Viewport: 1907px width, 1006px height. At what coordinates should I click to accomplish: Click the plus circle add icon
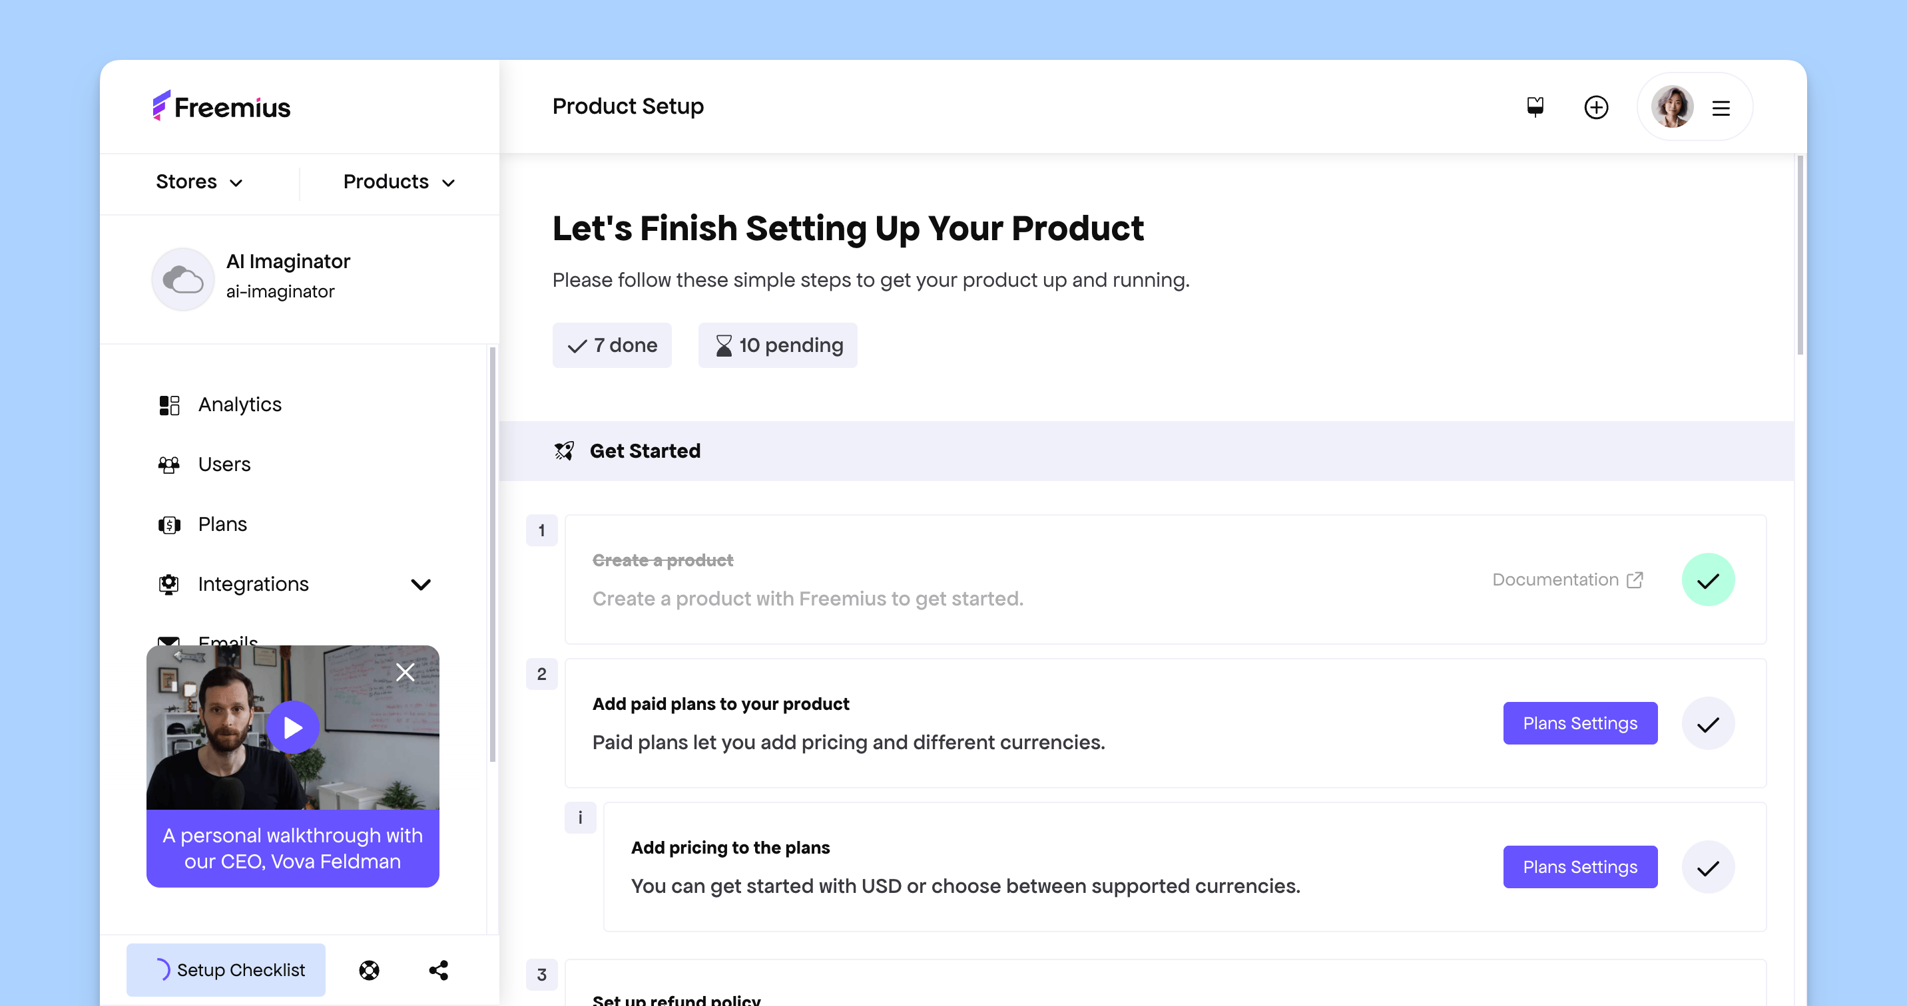(x=1596, y=107)
